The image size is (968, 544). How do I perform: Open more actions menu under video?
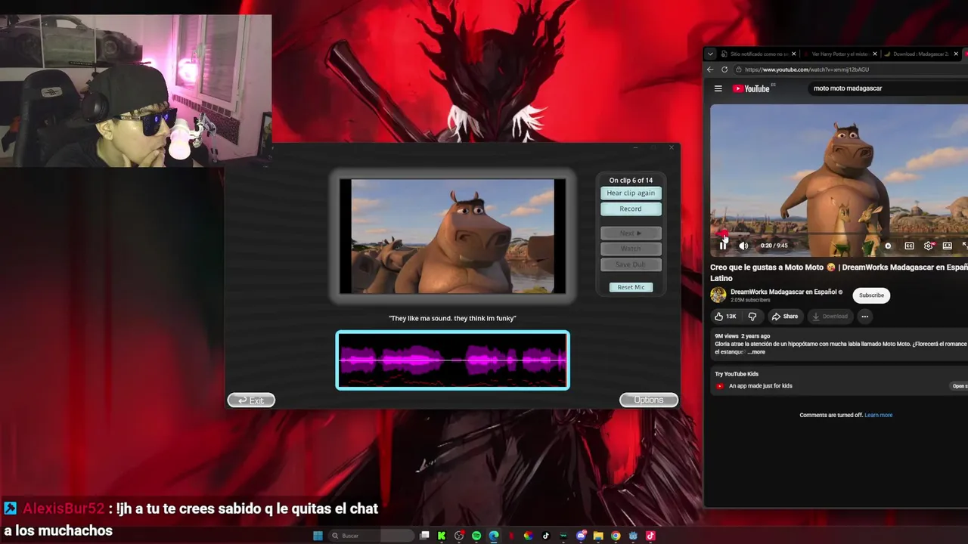tap(864, 317)
